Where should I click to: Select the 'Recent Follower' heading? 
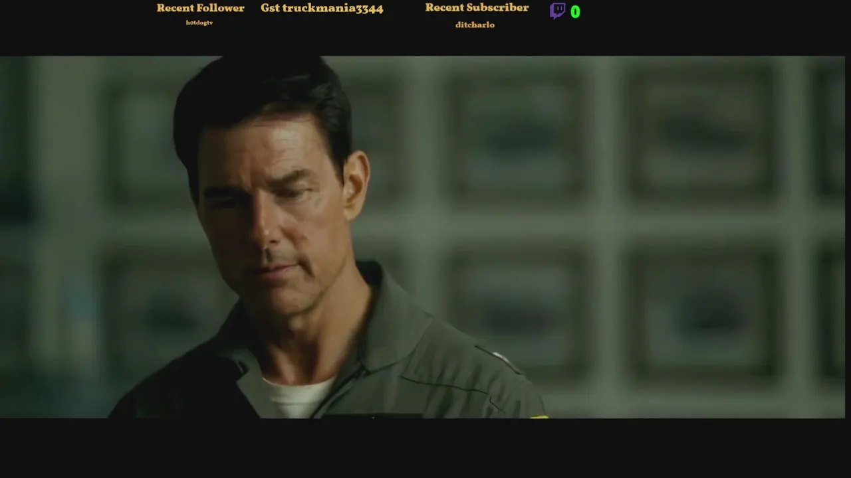coord(200,8)
